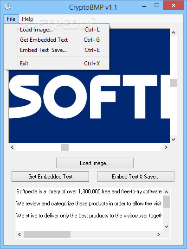Click image pane vertical scrollbar thumb

pyautogui.click(x=174, y=83)
